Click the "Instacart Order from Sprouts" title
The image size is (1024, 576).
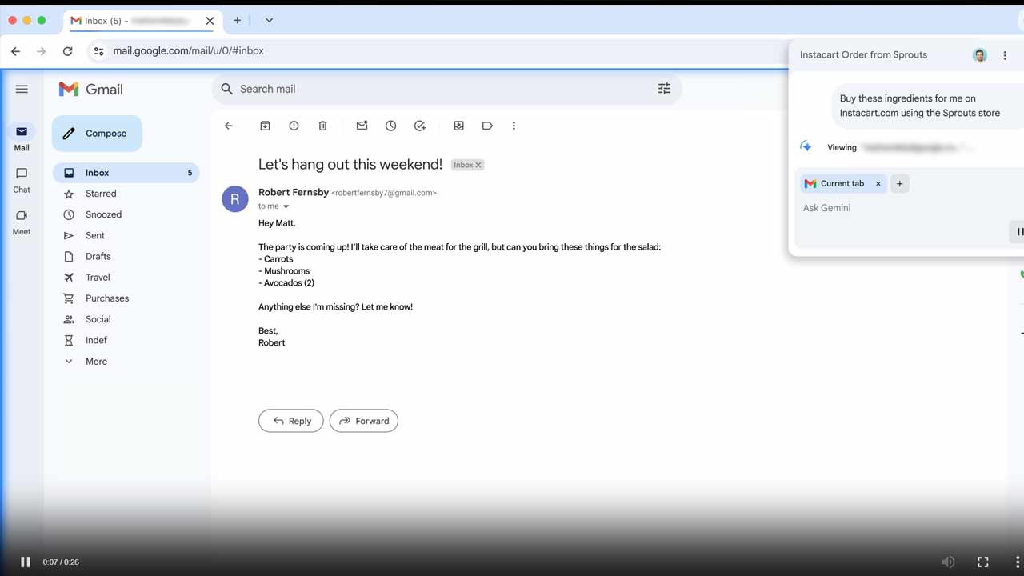(x=863, y=55)
